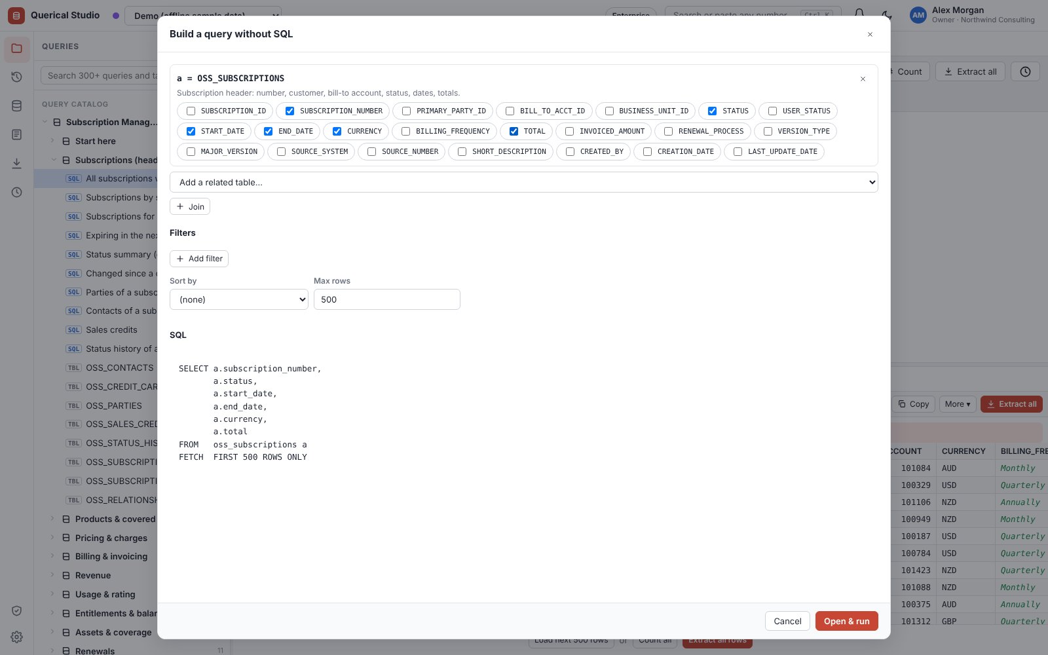Check the PRIMARY_PARTY_ID column

pyautogui.click(x=406, y=111)
